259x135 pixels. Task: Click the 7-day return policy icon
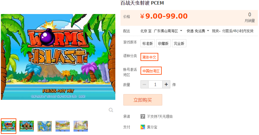point(143,116)
